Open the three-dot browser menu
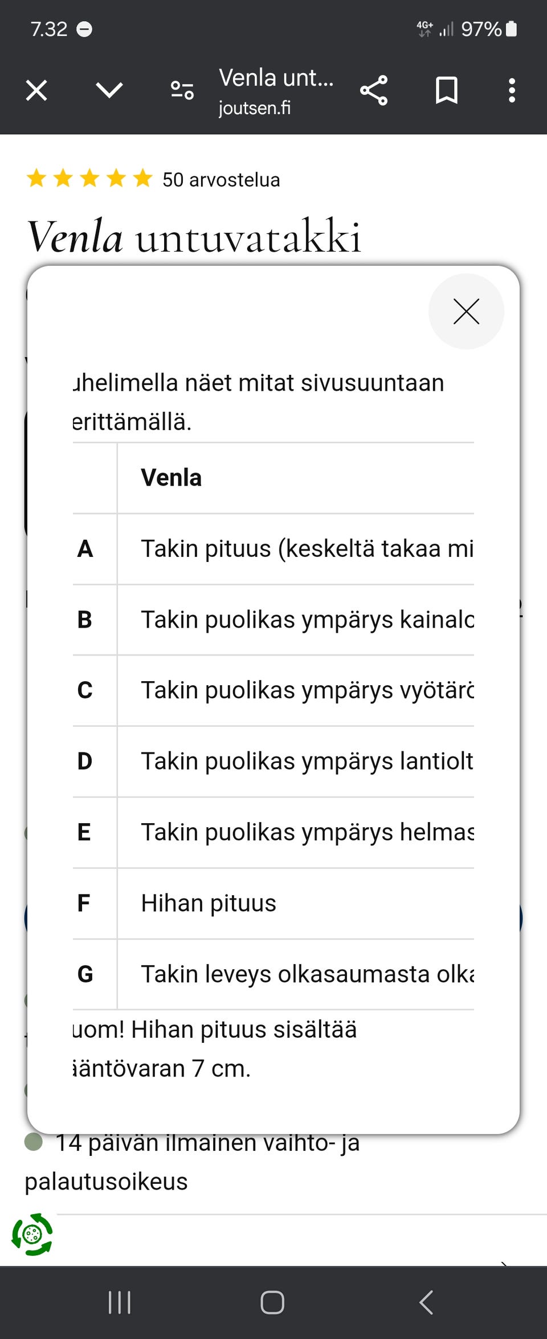The width and height of the screenshot is (547, 1339). (512, 91)
